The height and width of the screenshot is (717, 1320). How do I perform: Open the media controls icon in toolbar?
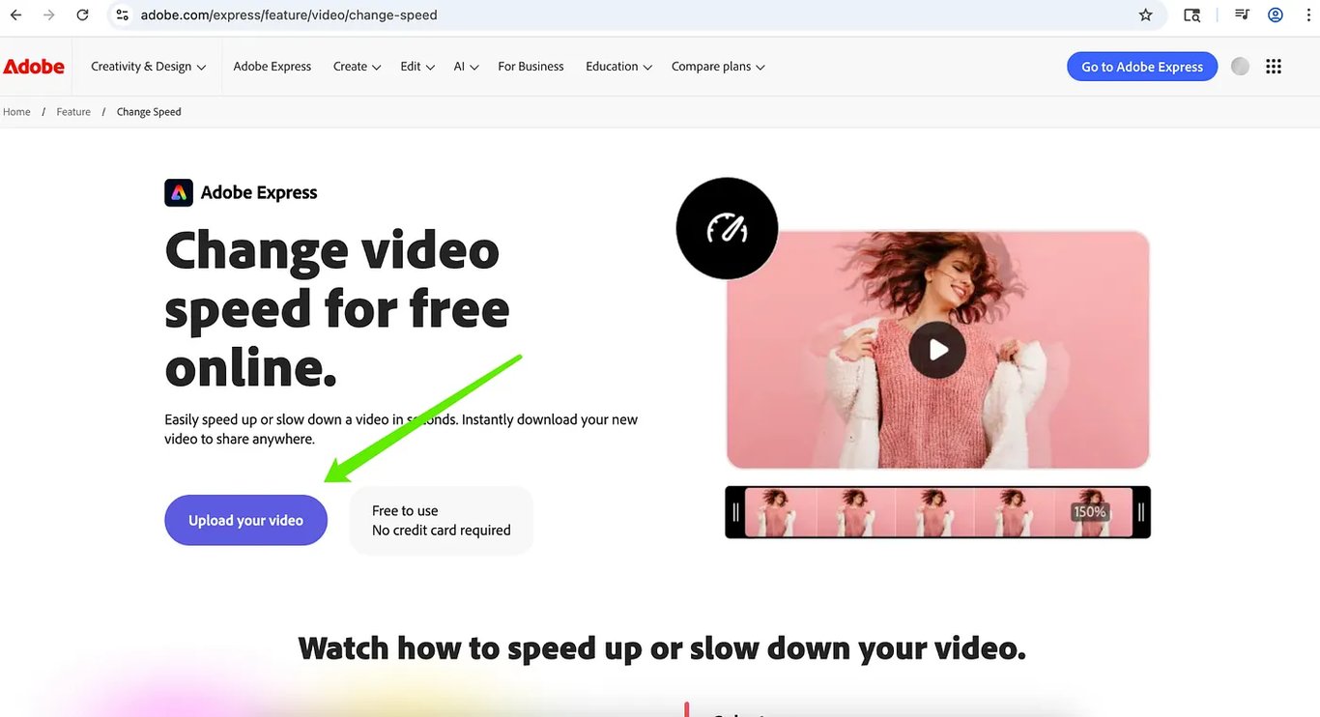pyautogui.click(x=1242, y=15)
